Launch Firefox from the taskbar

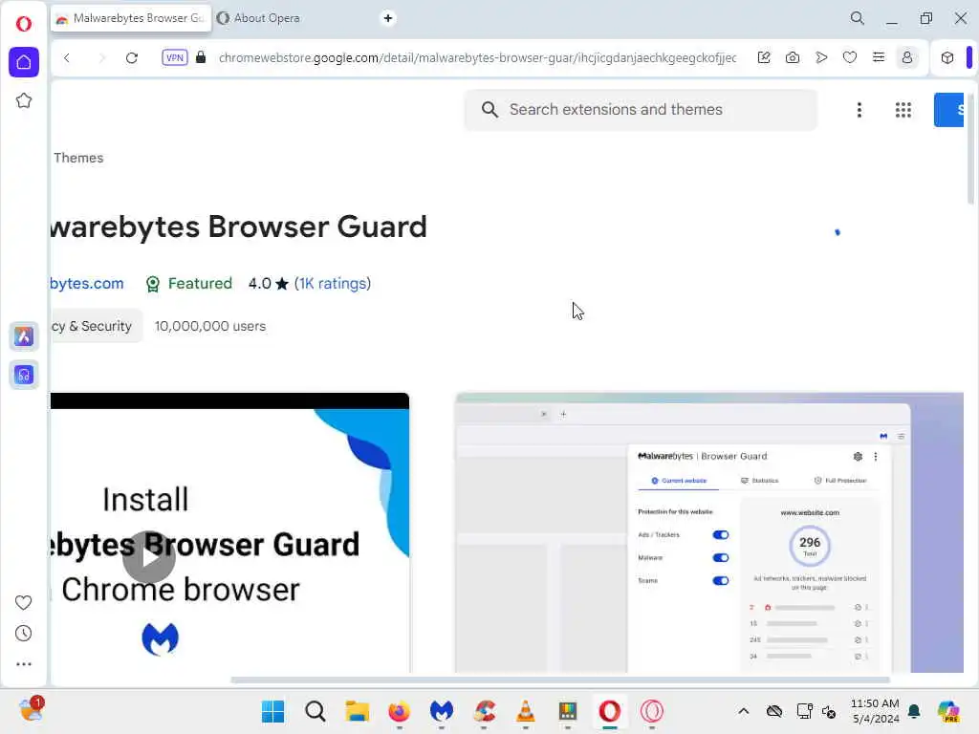coord(399,711)
